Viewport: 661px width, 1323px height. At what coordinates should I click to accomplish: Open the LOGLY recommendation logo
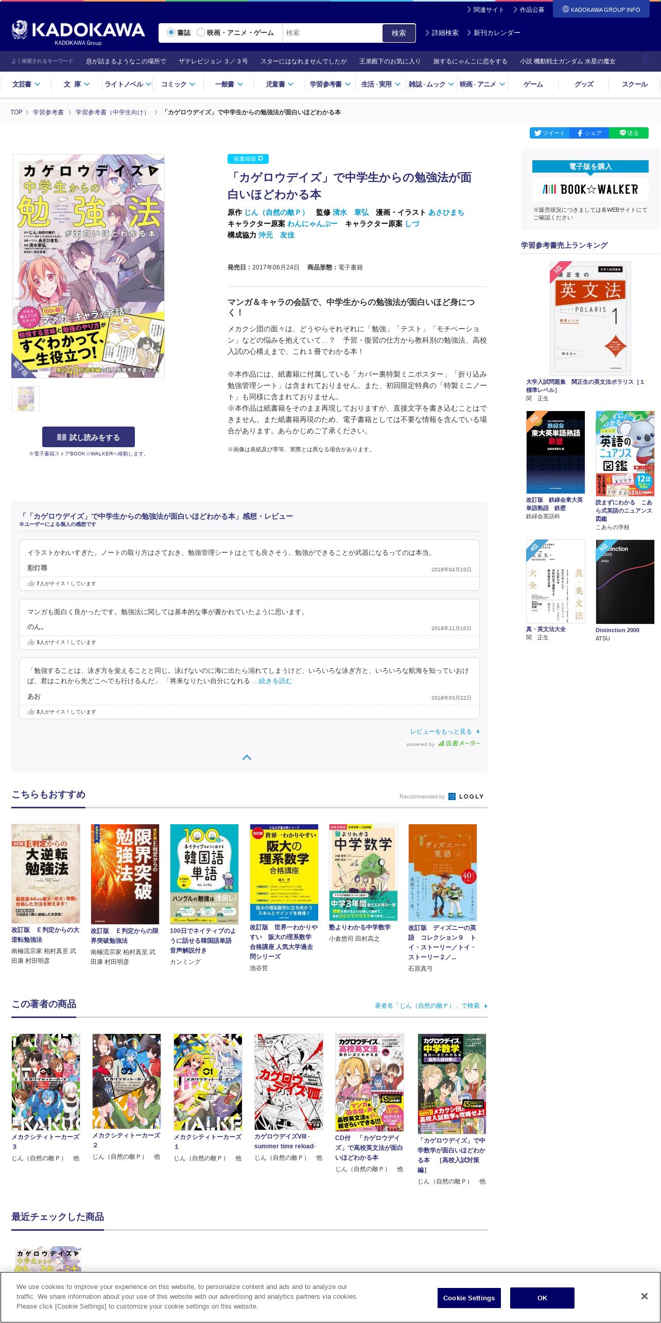(466, 796)
